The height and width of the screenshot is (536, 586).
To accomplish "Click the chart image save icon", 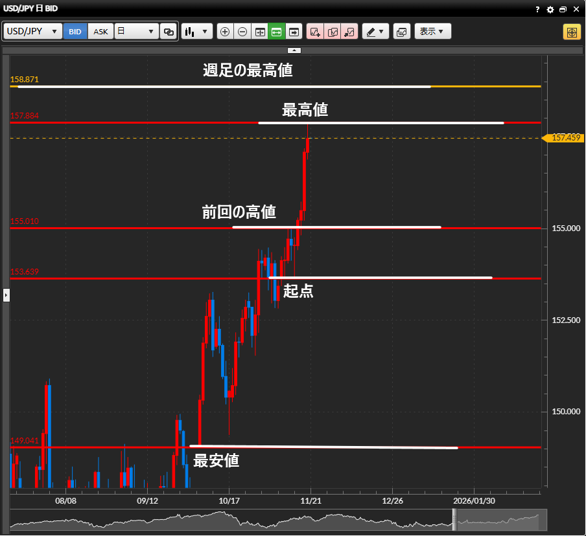I will coord(401,32).
